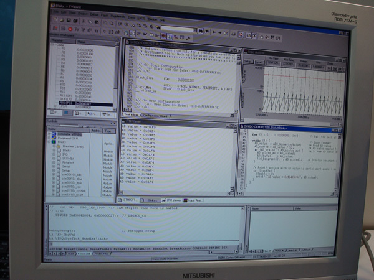Select the Command tab in output window

pyautogui.click(x=84, y=254)
